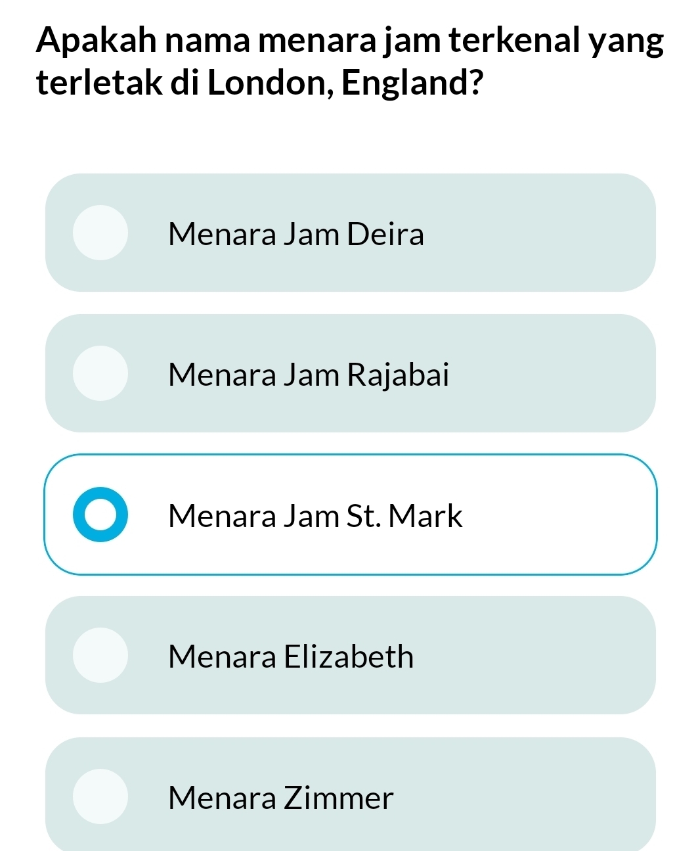Click the 'Menara Jam Deira' label text

[x=296, y=234]
